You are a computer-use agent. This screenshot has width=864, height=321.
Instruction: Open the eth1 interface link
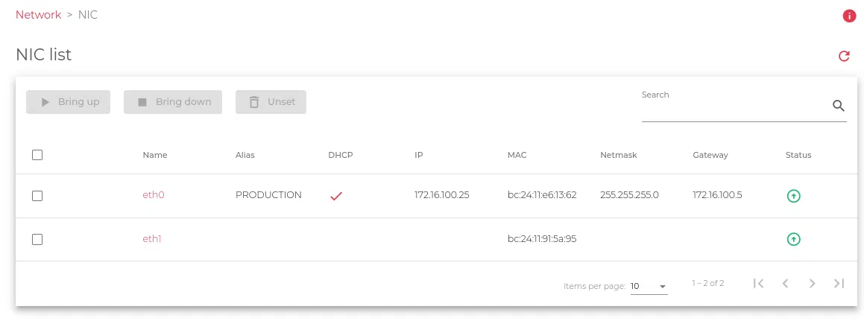tap(152, 239)
